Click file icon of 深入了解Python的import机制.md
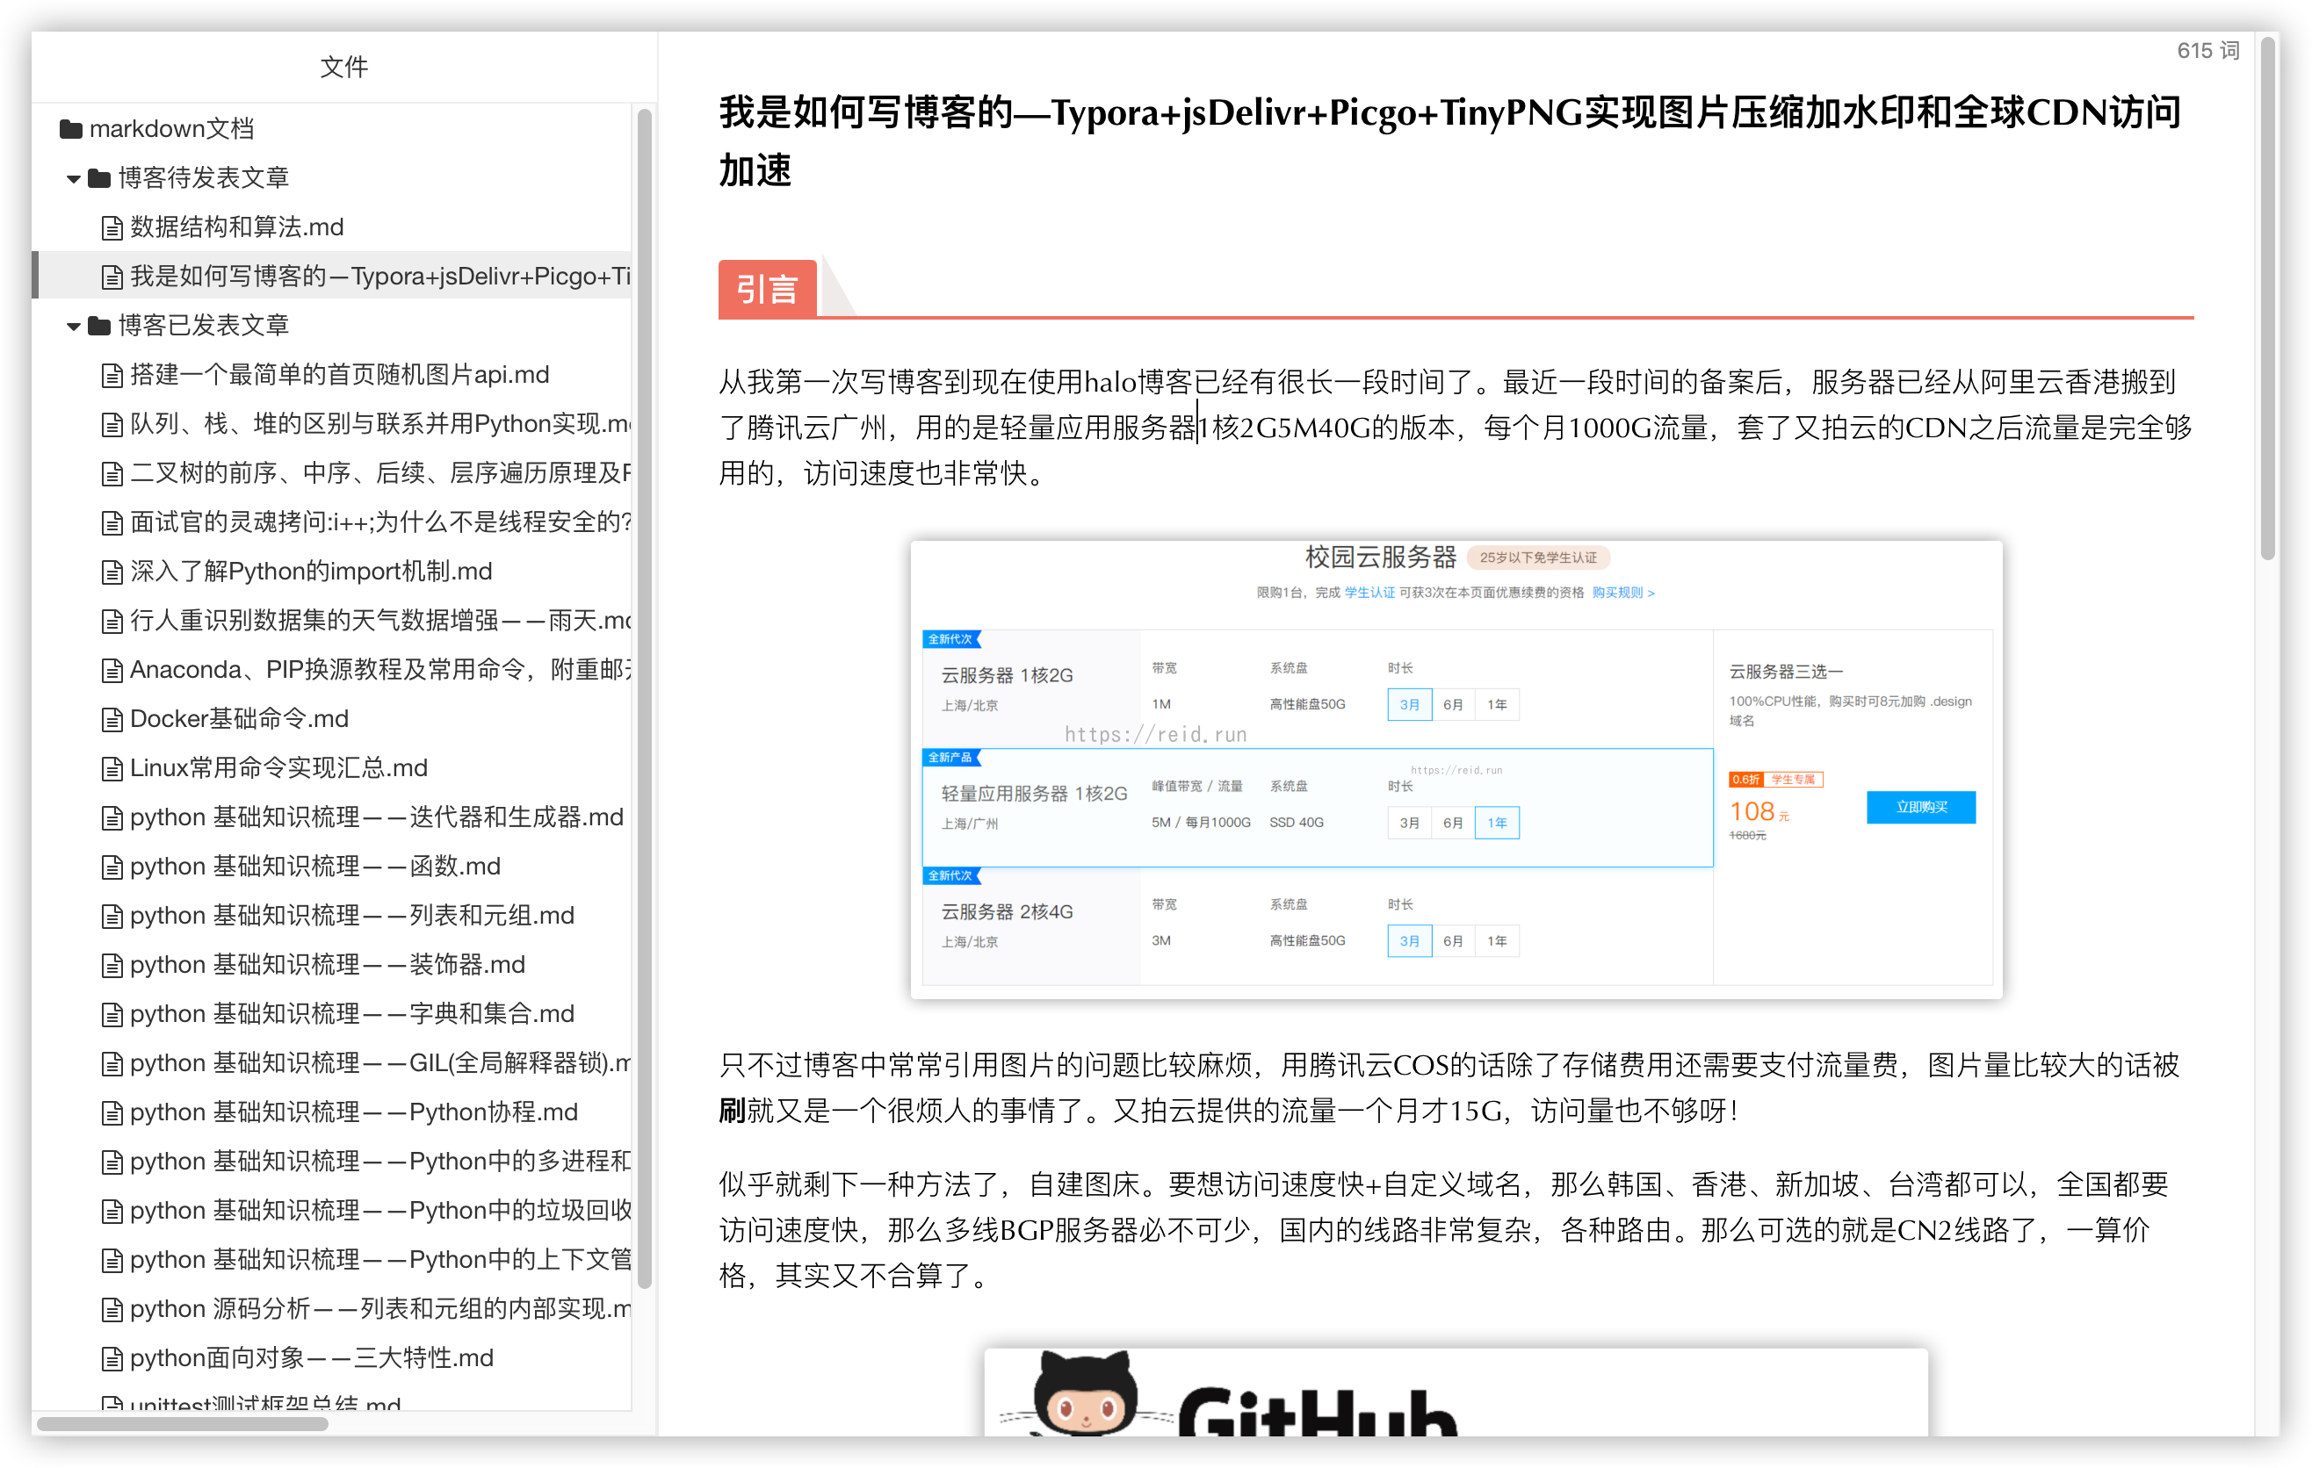The image size is (2312, 1468). click(112, 572)
